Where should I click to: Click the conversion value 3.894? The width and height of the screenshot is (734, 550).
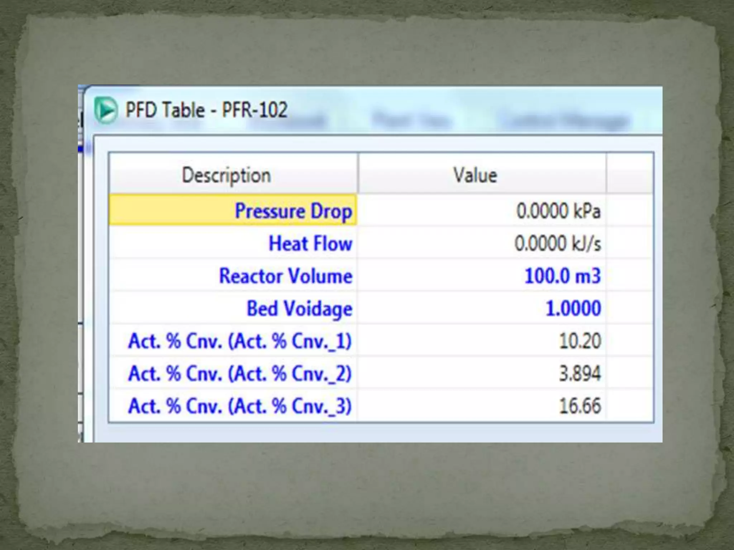tap(580, 373)
